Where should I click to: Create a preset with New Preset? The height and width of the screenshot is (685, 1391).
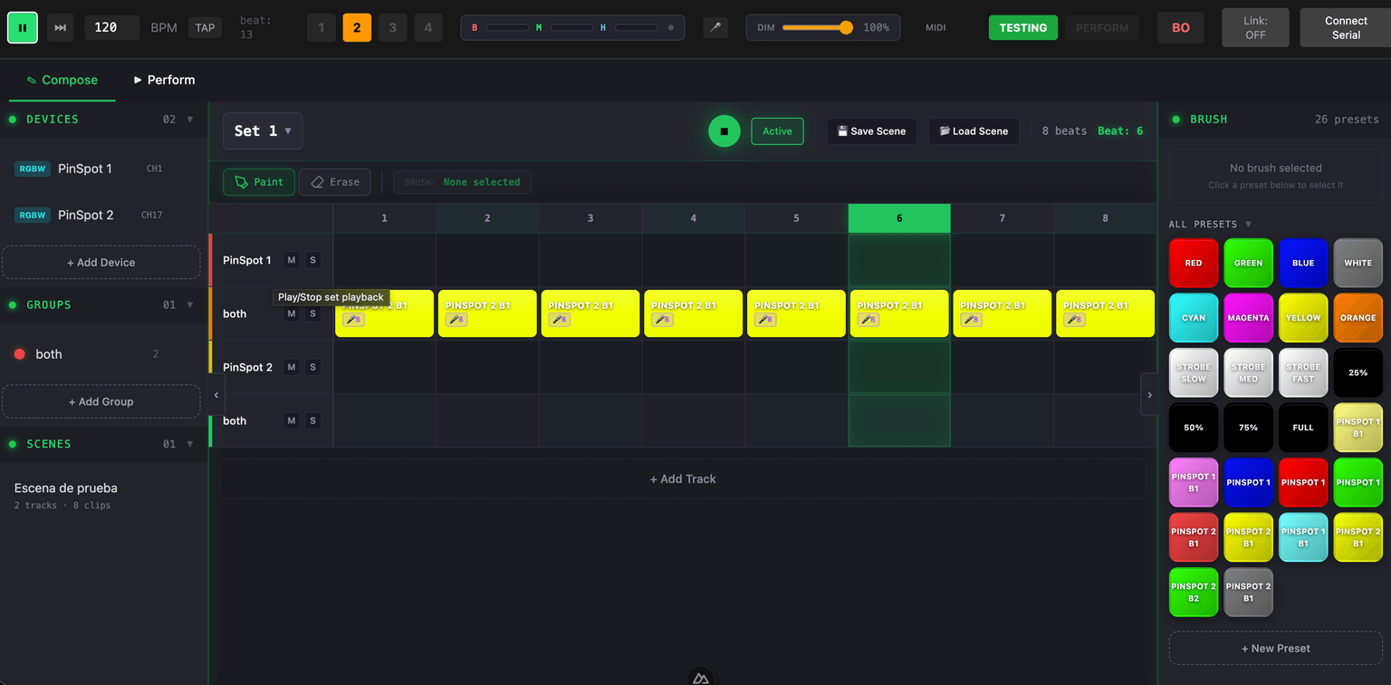[1276, 648]
